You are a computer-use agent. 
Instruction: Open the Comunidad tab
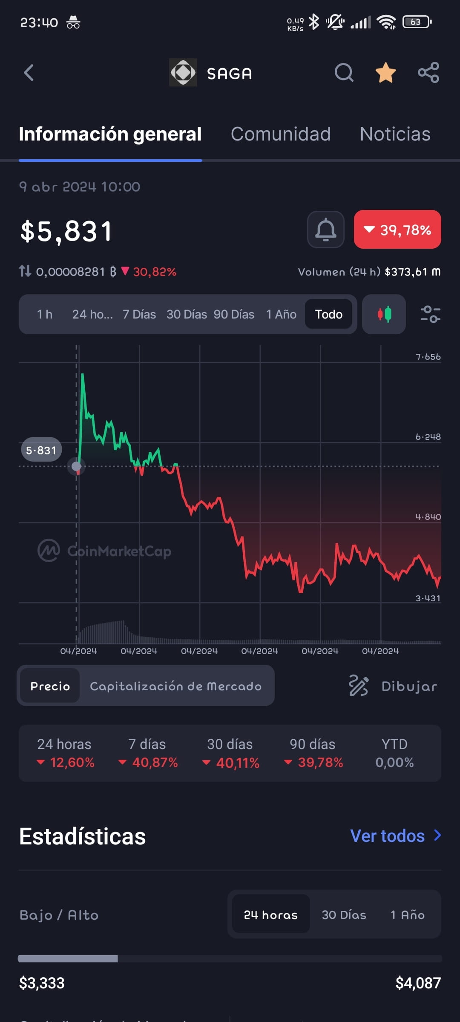281,134
